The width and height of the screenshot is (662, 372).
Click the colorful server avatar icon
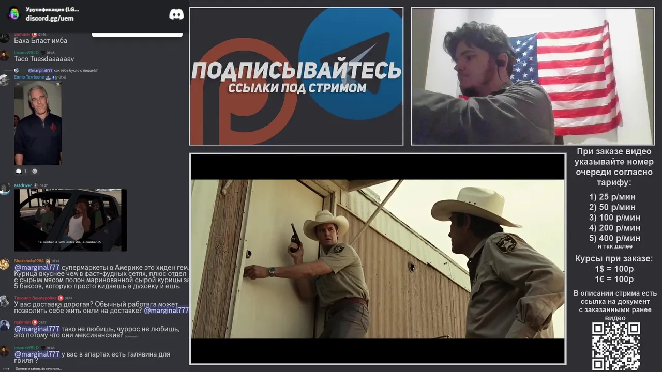coord(14,14)
